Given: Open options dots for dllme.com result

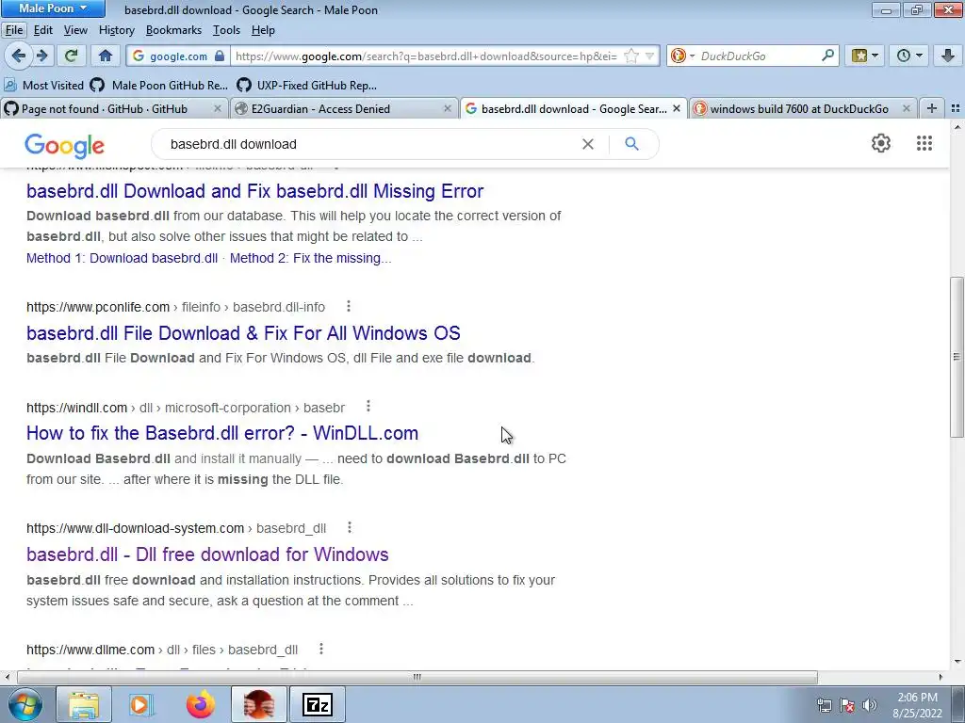Looking at the screenshot, I should coord(320,649).
